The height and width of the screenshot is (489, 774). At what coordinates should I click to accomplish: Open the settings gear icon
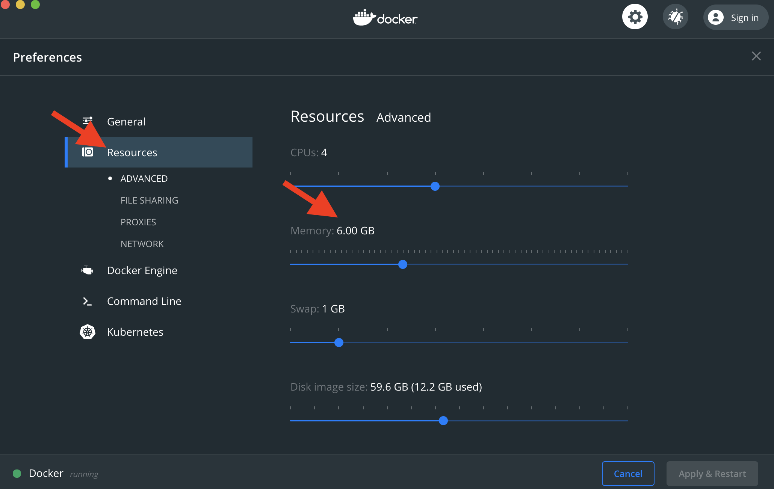635,17
